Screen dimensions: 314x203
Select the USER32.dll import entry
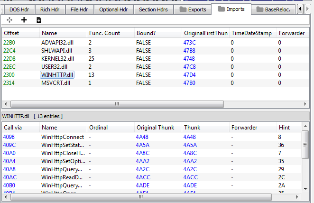click(x=156, y=67)
